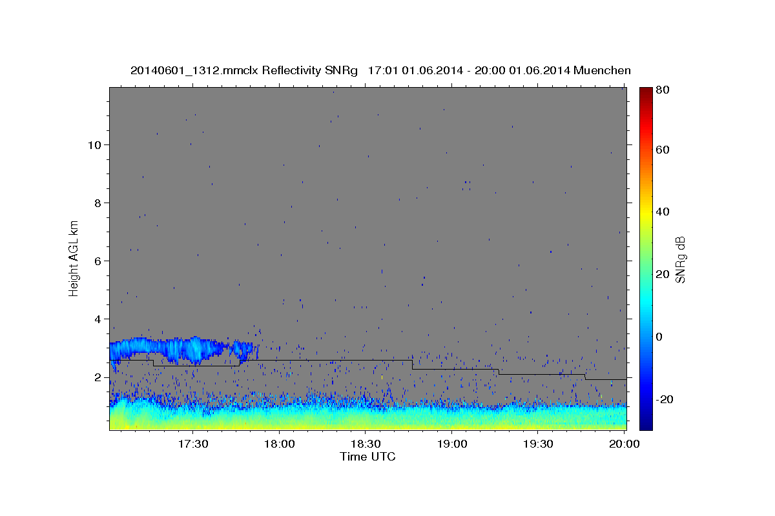Click the blue cloud layer near 3 km
775x516 pixels.
(184, 349)
